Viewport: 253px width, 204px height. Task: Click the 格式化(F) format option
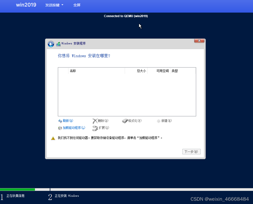[x=135, y=121]
